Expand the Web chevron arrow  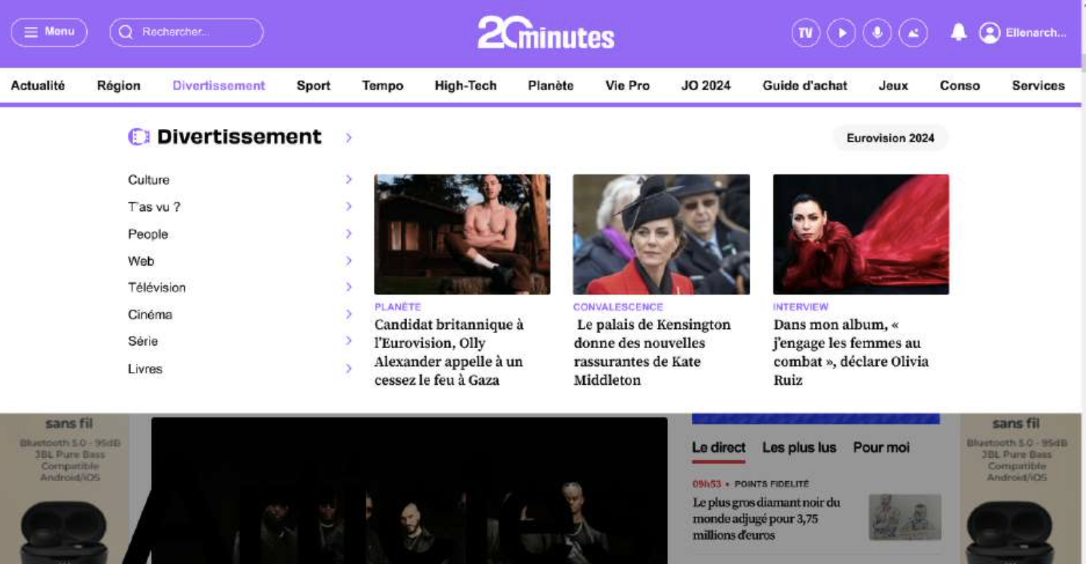pos(349,261)
